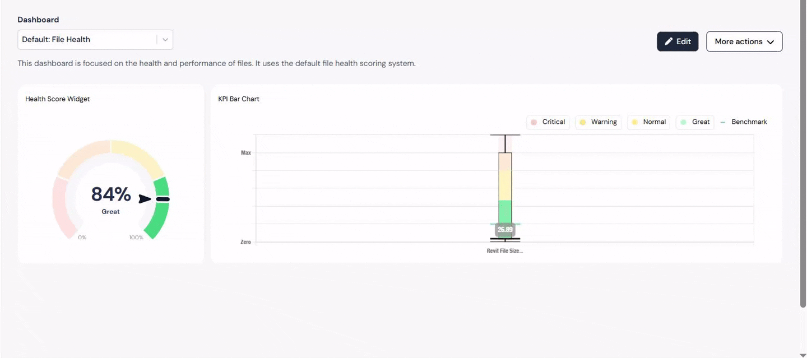Screen dimensions: 807x358
Task: Click the black gauge needle arrow
Action: pos(145,199)
